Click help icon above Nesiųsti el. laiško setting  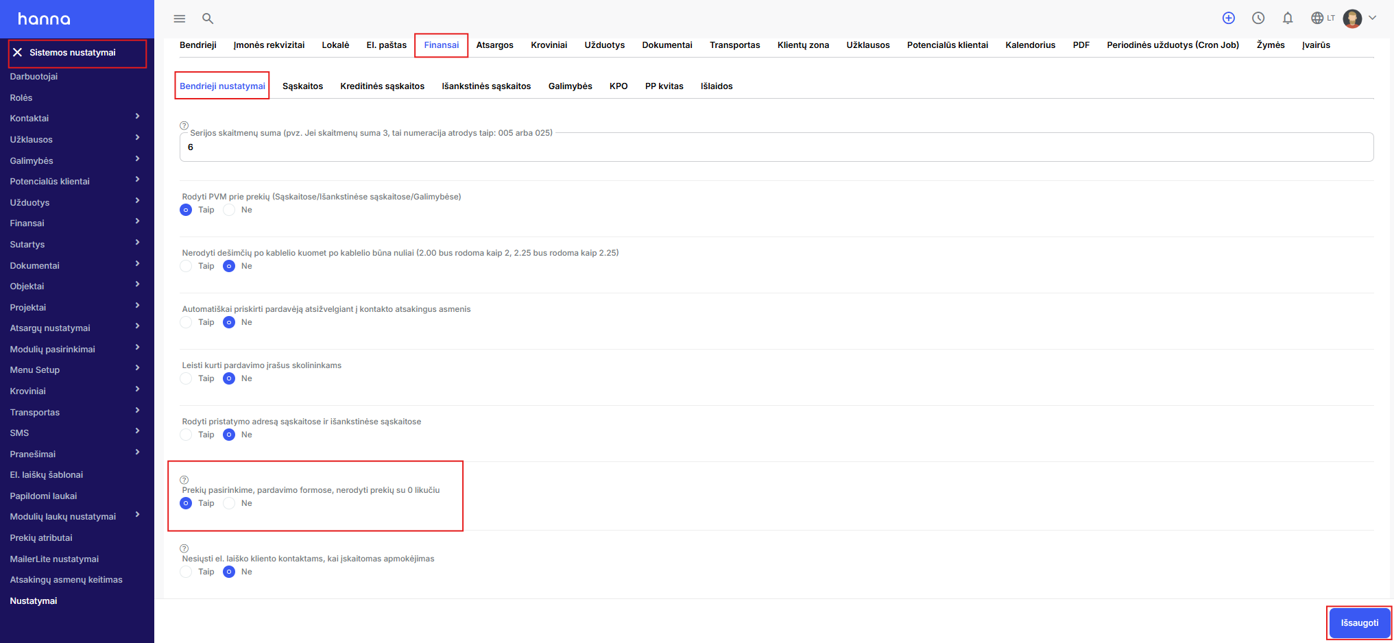coord(184,548)
